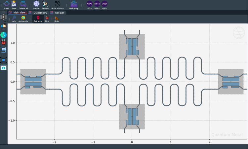Take screenshot with camera icon

coord(4,68)
